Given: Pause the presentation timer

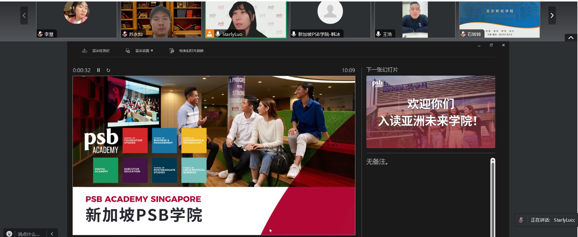Looking at the screenshot, I should coord(98,70).
